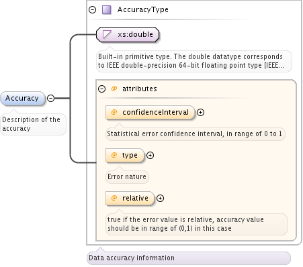Select the xs:double type node
Image resolution: width=303 pixels, height=267 pixels.
point(128,34)
